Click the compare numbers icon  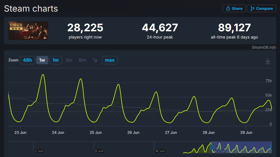[252, 8]
